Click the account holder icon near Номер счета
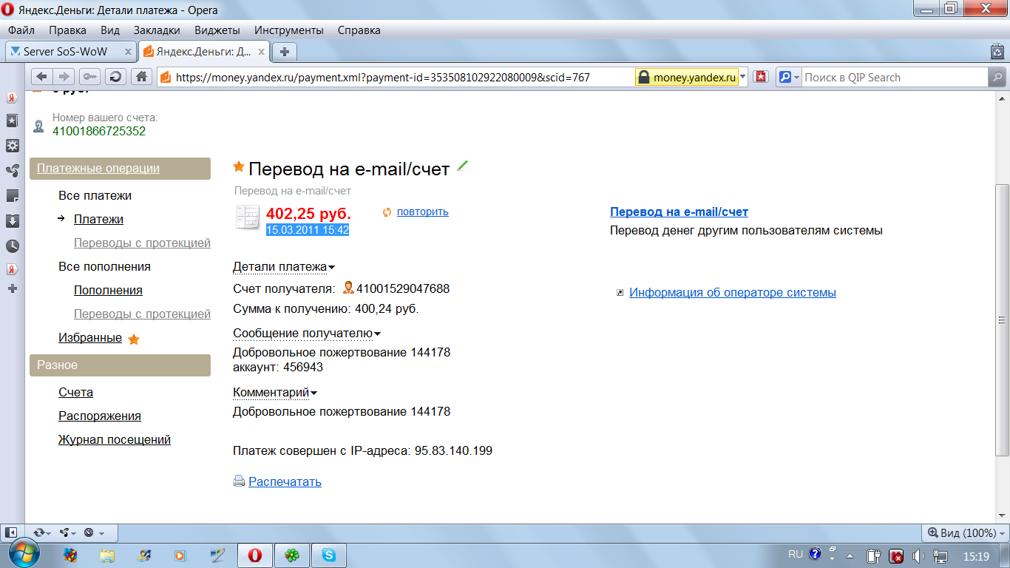Image resolution: width=1010 pixels, height=568 pixels. click(38, 126)
